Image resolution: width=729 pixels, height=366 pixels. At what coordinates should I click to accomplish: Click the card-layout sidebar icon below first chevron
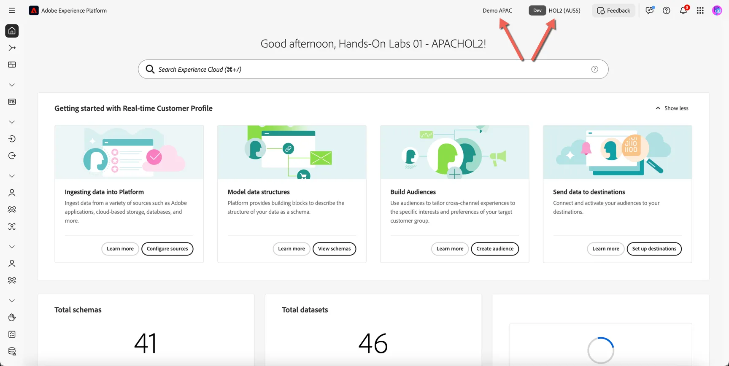[x=12, y=102]
